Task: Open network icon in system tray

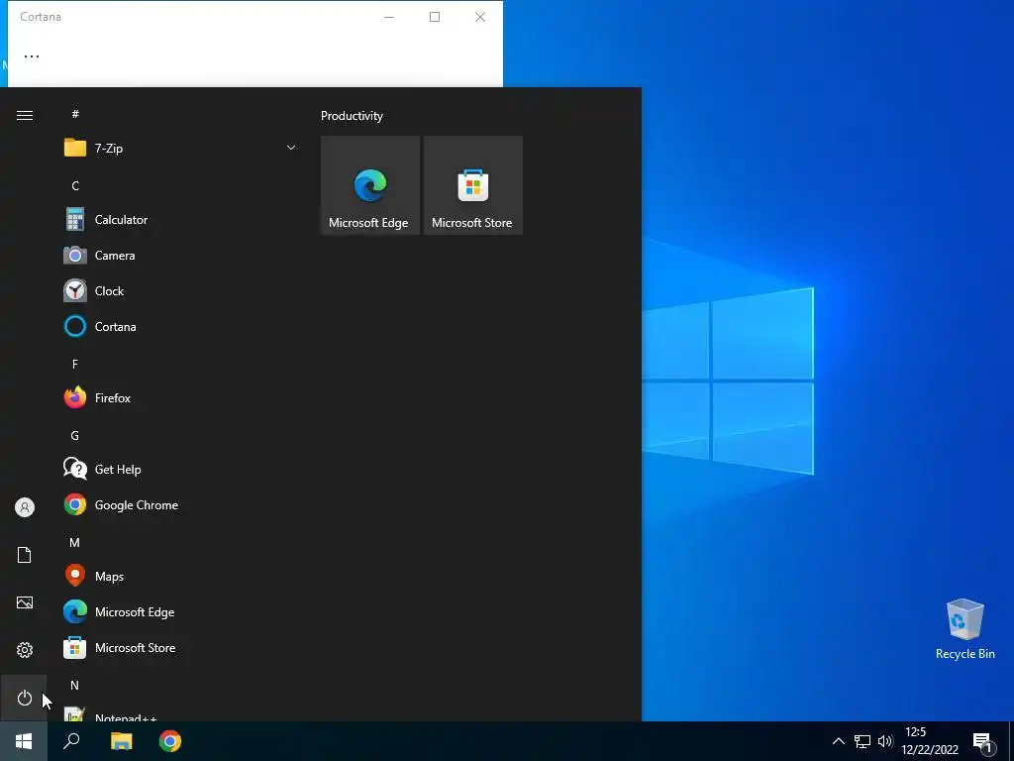Action: [862, 741]
